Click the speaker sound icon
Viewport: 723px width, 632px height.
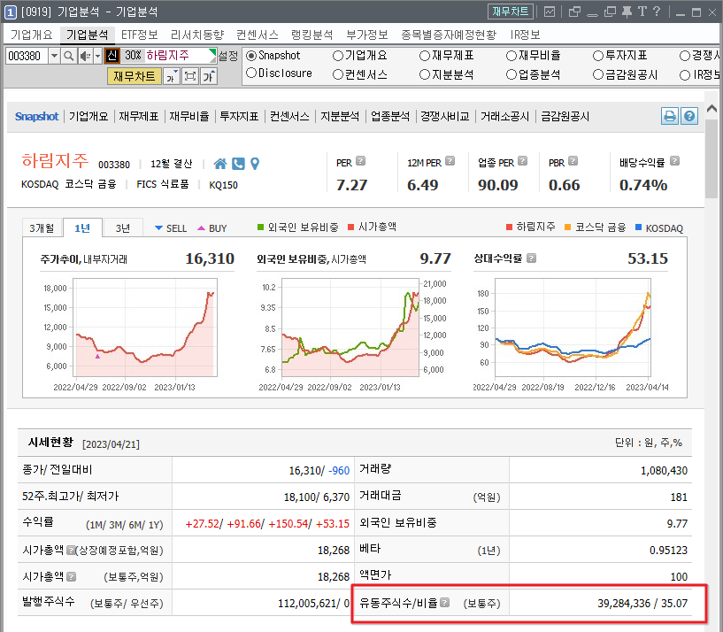[84, 57]
